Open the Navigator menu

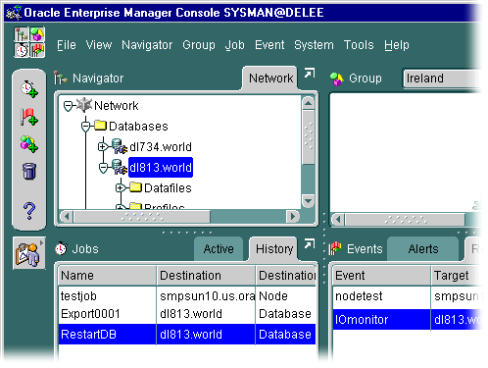tap(147, 45)
